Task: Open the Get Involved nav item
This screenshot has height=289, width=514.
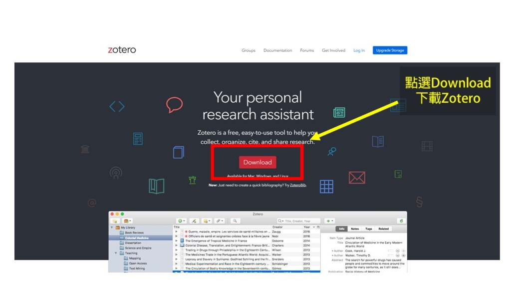Action: pyautogui.click(x=333, y=50)
